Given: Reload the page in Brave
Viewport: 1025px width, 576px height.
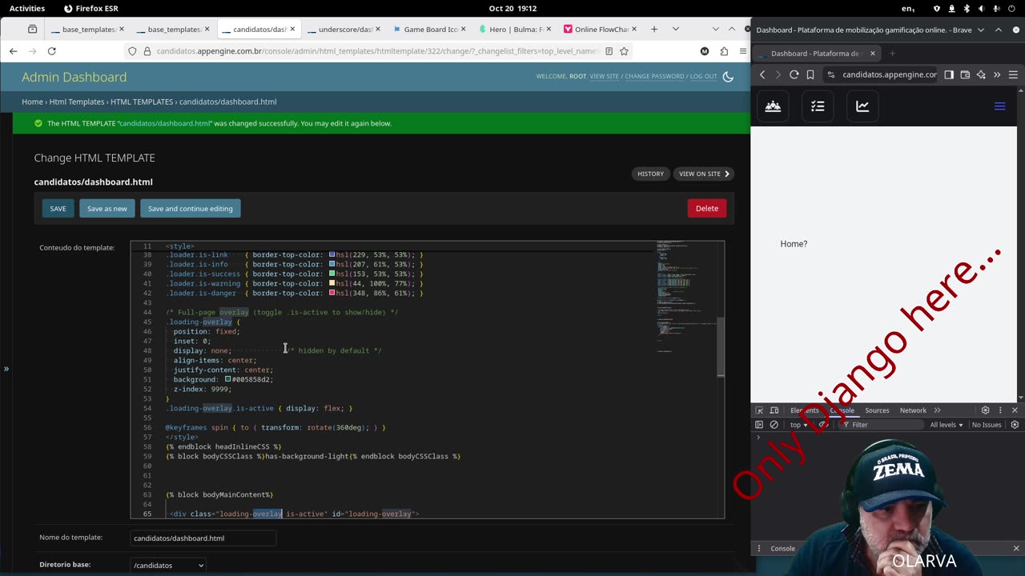Looking at the screenshot, I should click(794, 74).
